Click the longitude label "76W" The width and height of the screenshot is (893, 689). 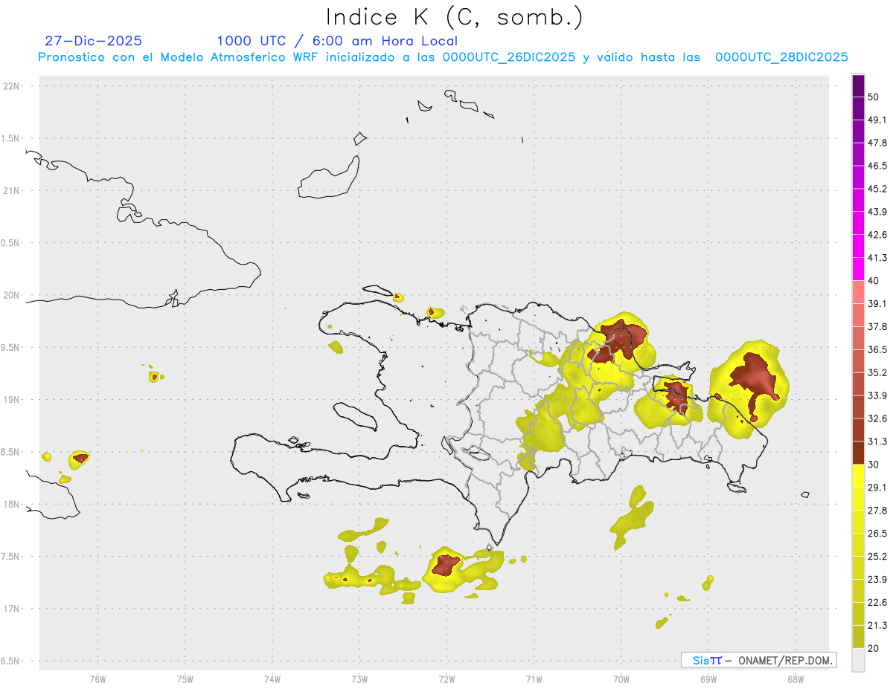[x=97, y=679]
